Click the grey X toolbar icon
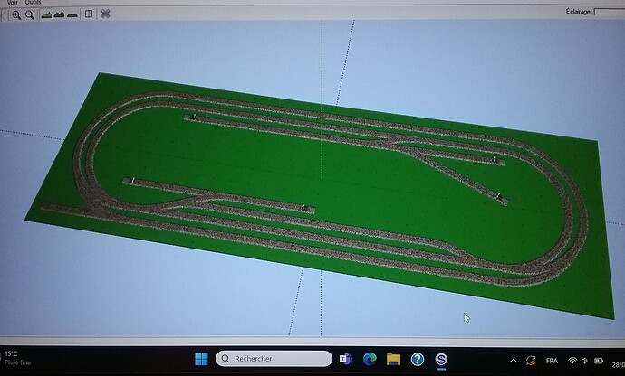This screenshot has width=625, height=376. (x=105, y=14)
